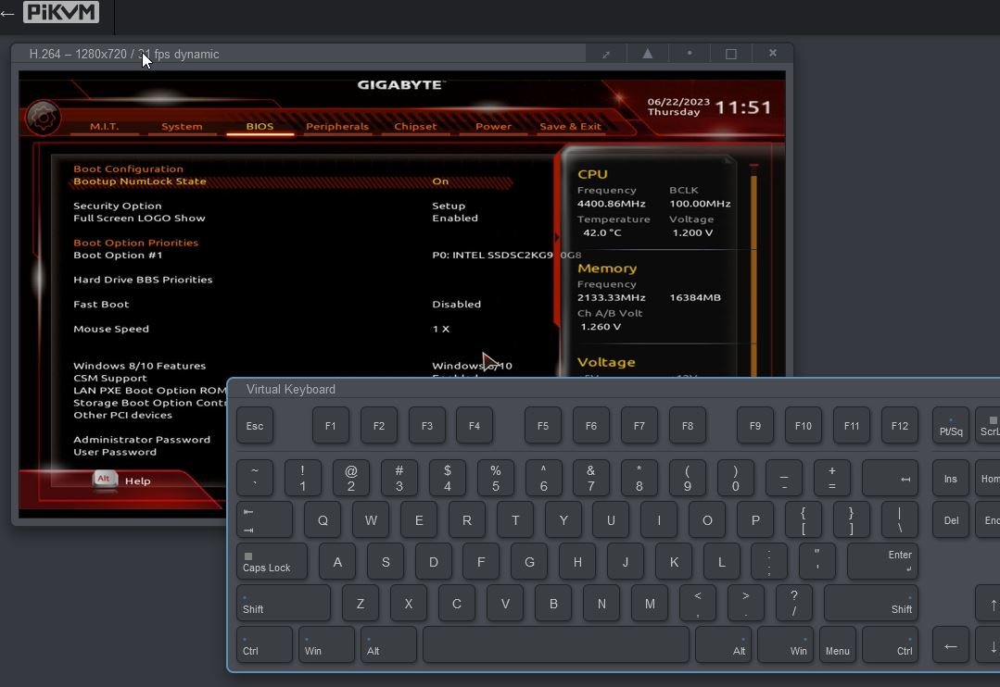Click the diagonal-arrow resize icon in stream window header
The width and height of the screenshot is (1000, 687).
click(606, 55)
